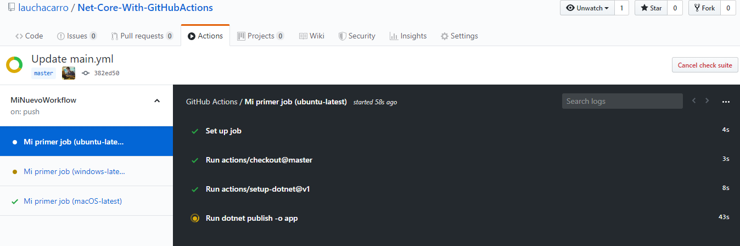
Task: Open Net-Core-With-GitHubActions repository link
Action: [x=145, y=8]
